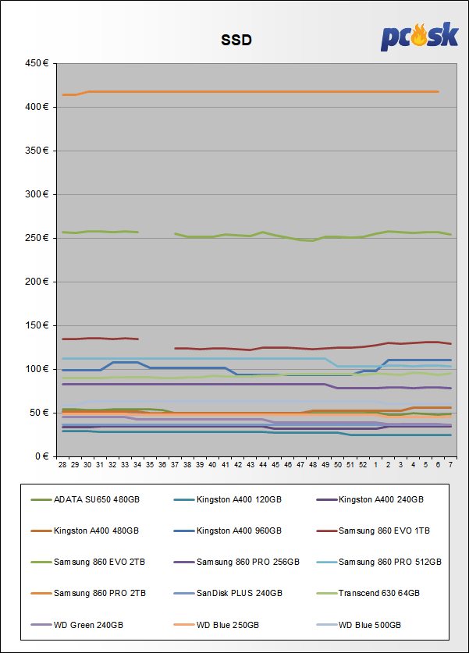Select Samsung 860 PRO 2TB legend entry
Viewport: 469px width, 653px height.
coord(88,593)
